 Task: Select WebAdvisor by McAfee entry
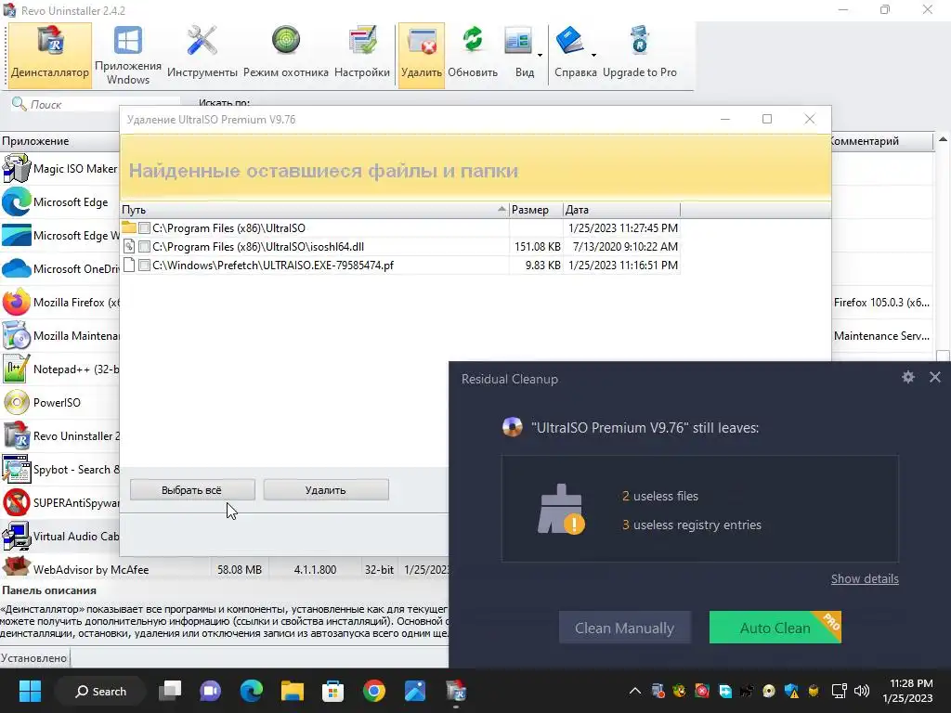tap(91, 569)
